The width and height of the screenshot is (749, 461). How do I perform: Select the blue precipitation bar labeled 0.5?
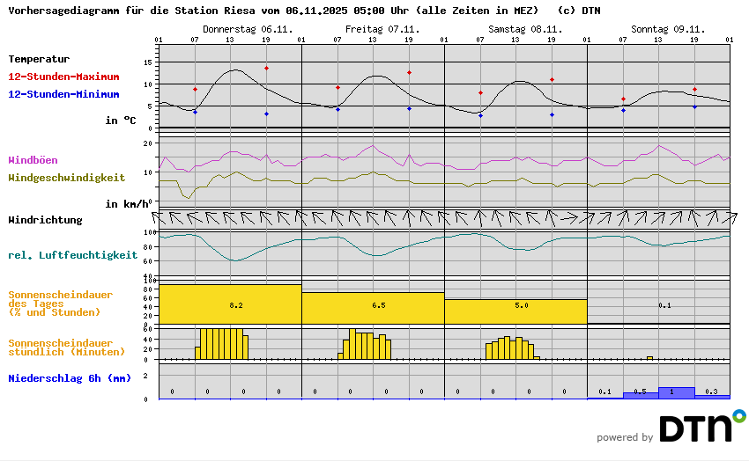click(641, 395)
